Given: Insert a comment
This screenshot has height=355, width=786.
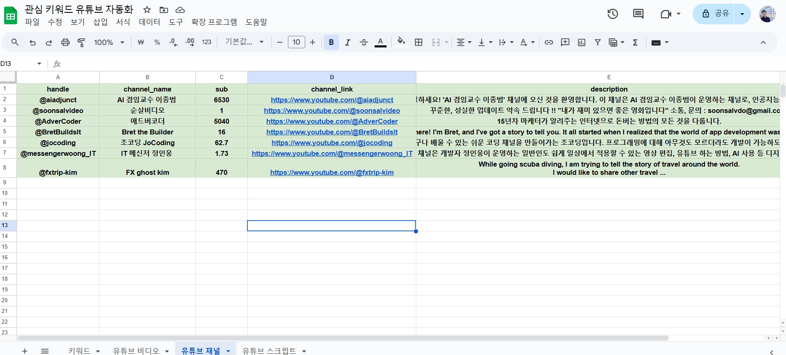Looking at the screenshot, I should pyautogui.click(x=565, y=42).
